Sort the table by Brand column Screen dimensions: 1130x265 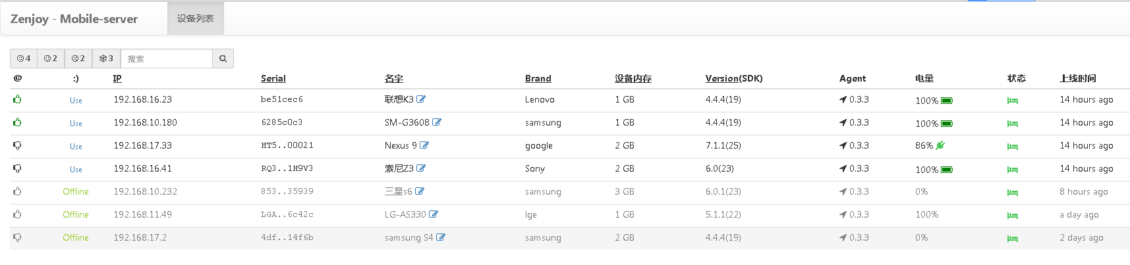(538, 78)
